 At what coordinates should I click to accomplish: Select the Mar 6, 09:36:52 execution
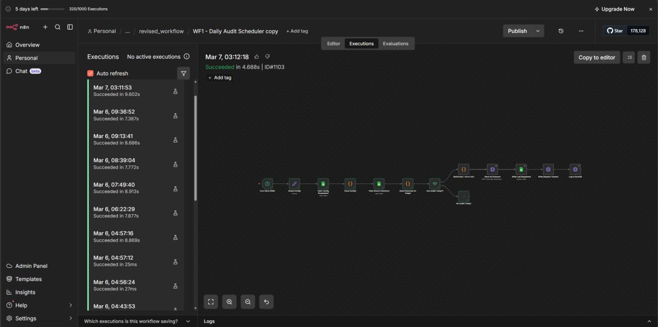[132, 115]
